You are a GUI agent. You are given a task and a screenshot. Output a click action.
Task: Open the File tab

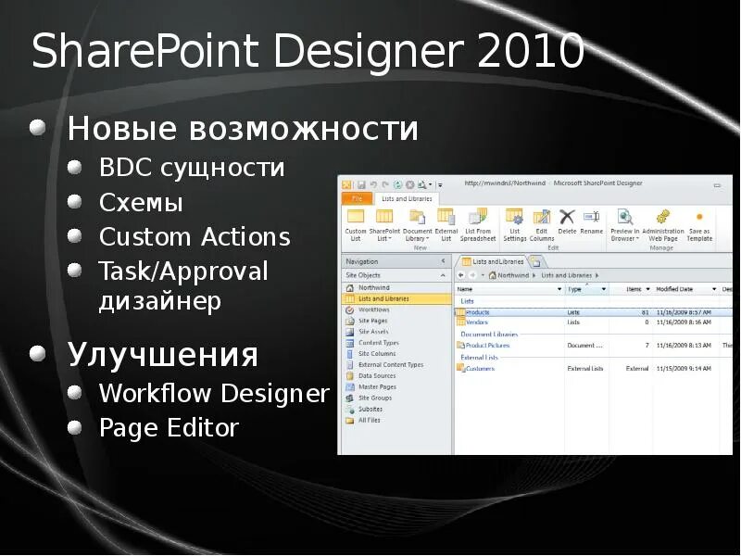click(358, 198)
